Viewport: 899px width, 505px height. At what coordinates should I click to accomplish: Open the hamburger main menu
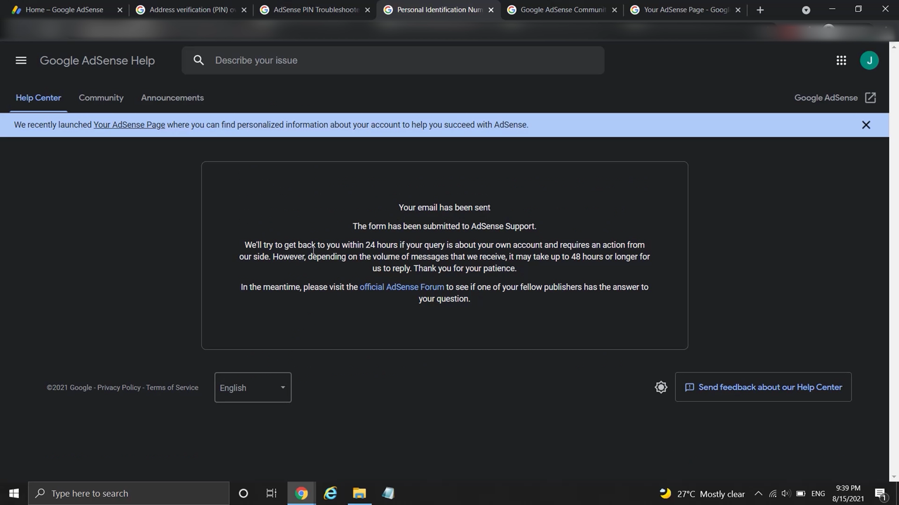pos(21,60)
